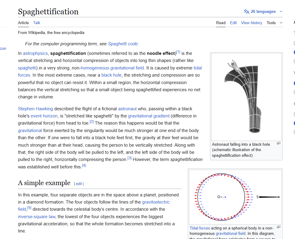Enlarge the astronaut image via its enlarge icon

tap(279, 143)
